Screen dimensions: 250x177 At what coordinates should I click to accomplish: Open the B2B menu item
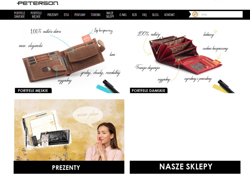pyautogui.click(x=134, y=15)
